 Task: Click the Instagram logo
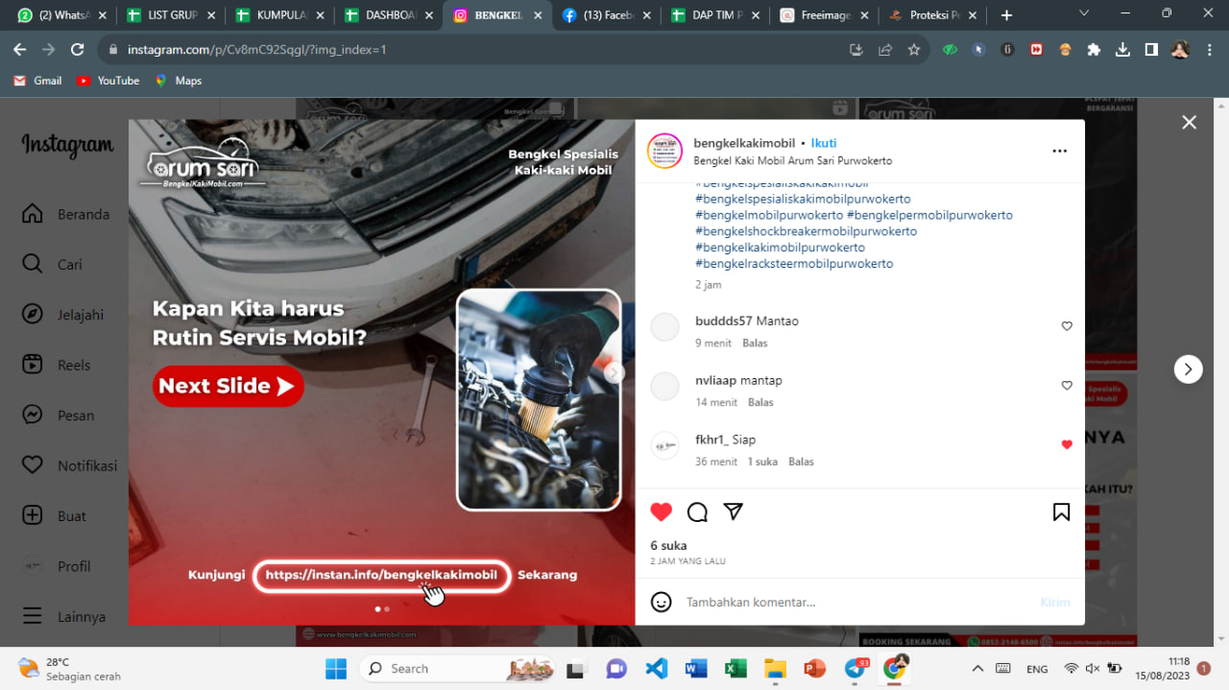point(67,145)
